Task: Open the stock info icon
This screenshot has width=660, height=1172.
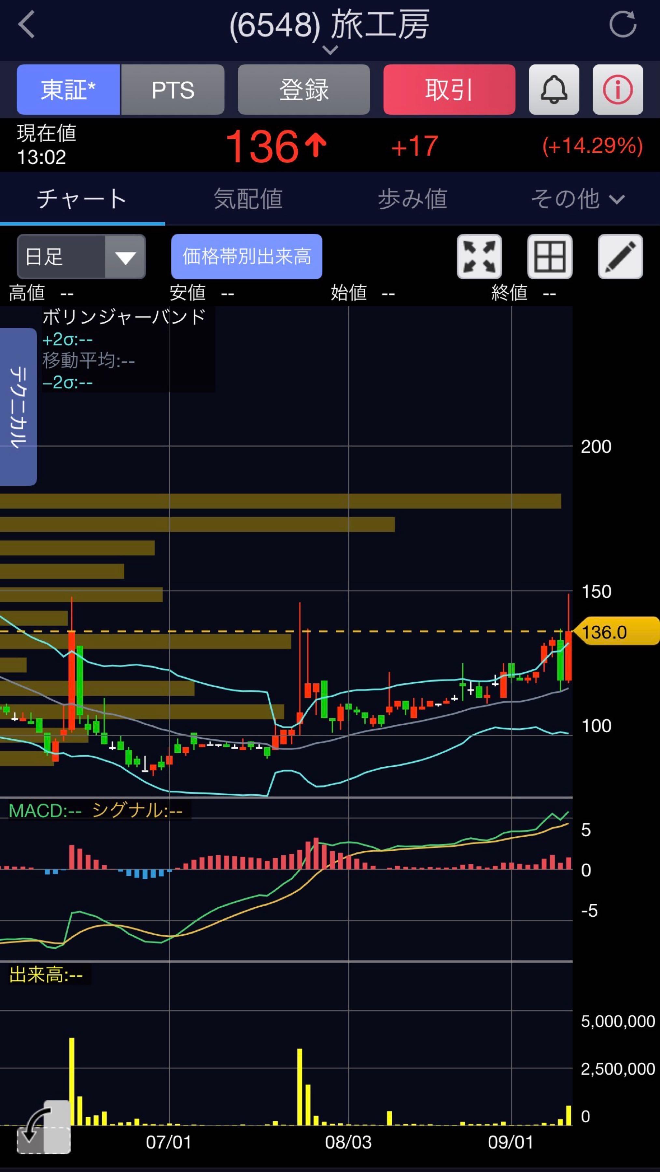Action: tap(618, 90)
